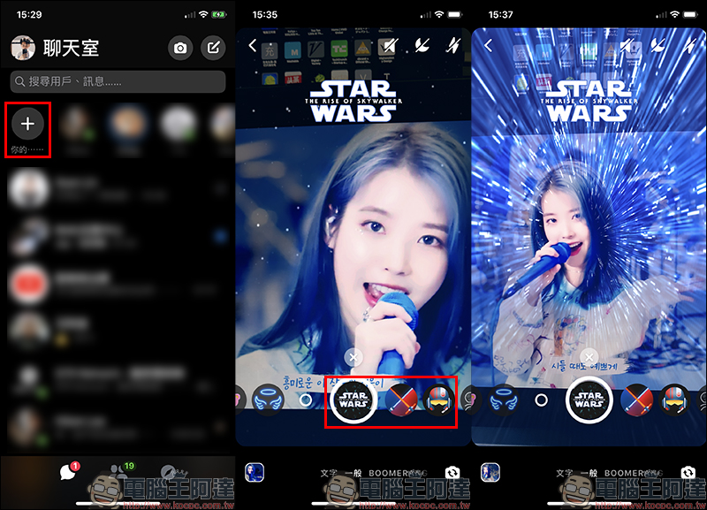Tap the compose new message icon

pos(213,48)
